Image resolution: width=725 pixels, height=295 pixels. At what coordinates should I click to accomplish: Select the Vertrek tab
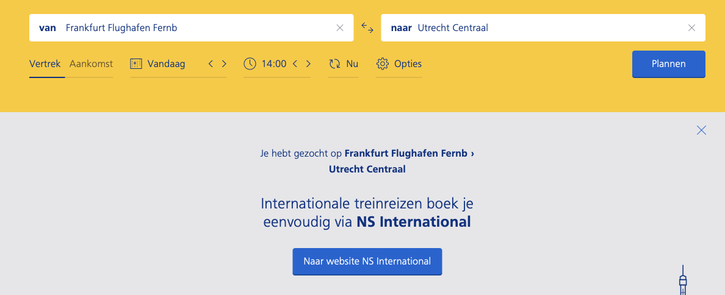(x=45, y=63)
